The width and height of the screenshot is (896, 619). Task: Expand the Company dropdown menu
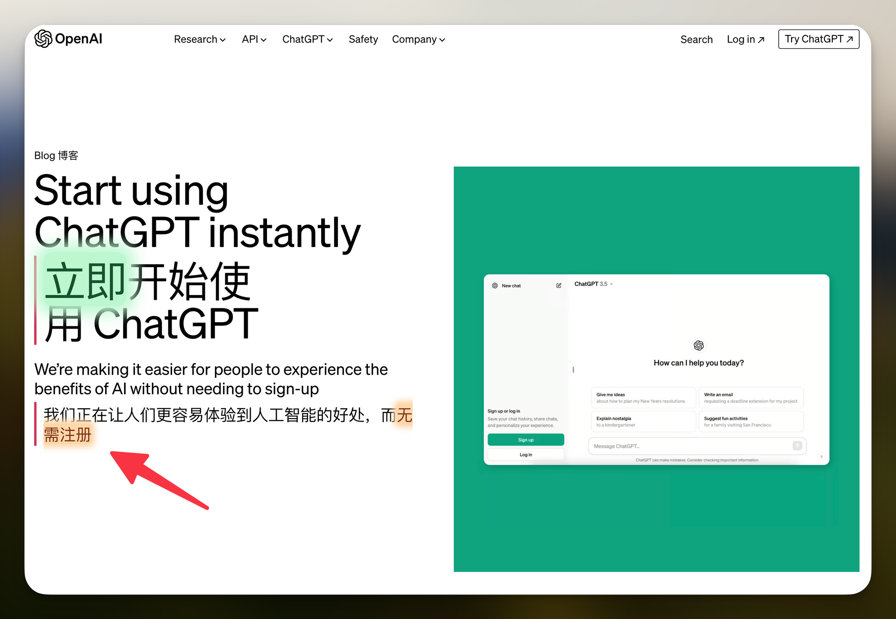coord(418,39)
